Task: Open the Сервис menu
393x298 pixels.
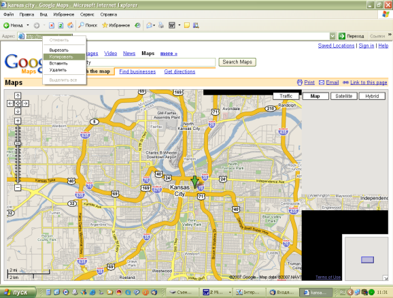Action: tap(87, 14)
